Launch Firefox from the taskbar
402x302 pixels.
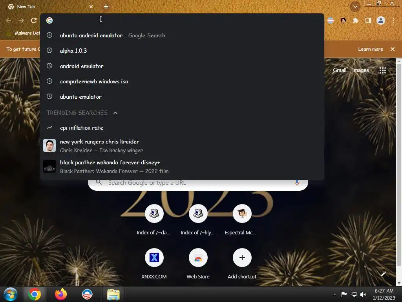coord(61,294)
